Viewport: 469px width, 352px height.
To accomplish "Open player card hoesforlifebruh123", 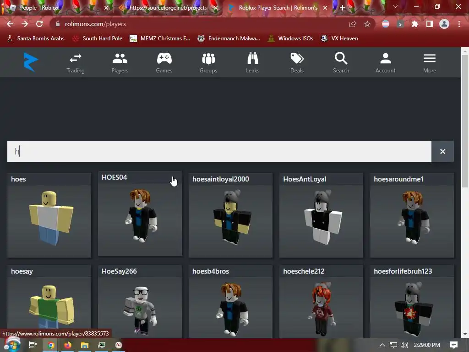I will (x=412, y=302).
